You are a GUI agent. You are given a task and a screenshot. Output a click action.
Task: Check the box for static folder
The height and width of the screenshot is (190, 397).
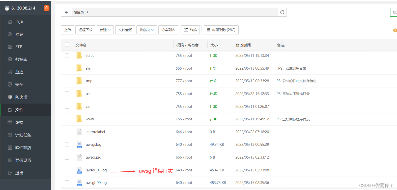pos(67,56)
